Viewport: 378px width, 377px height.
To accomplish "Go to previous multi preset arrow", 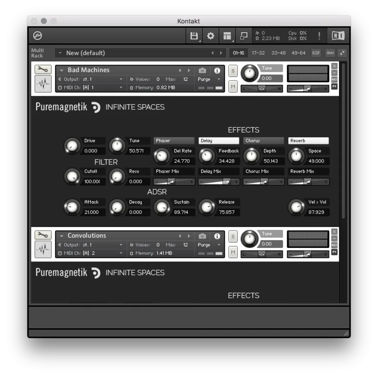I will point(212,53).
